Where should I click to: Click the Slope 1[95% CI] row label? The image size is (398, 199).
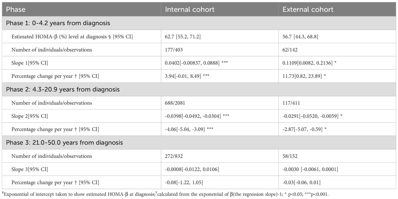[30, 63]
